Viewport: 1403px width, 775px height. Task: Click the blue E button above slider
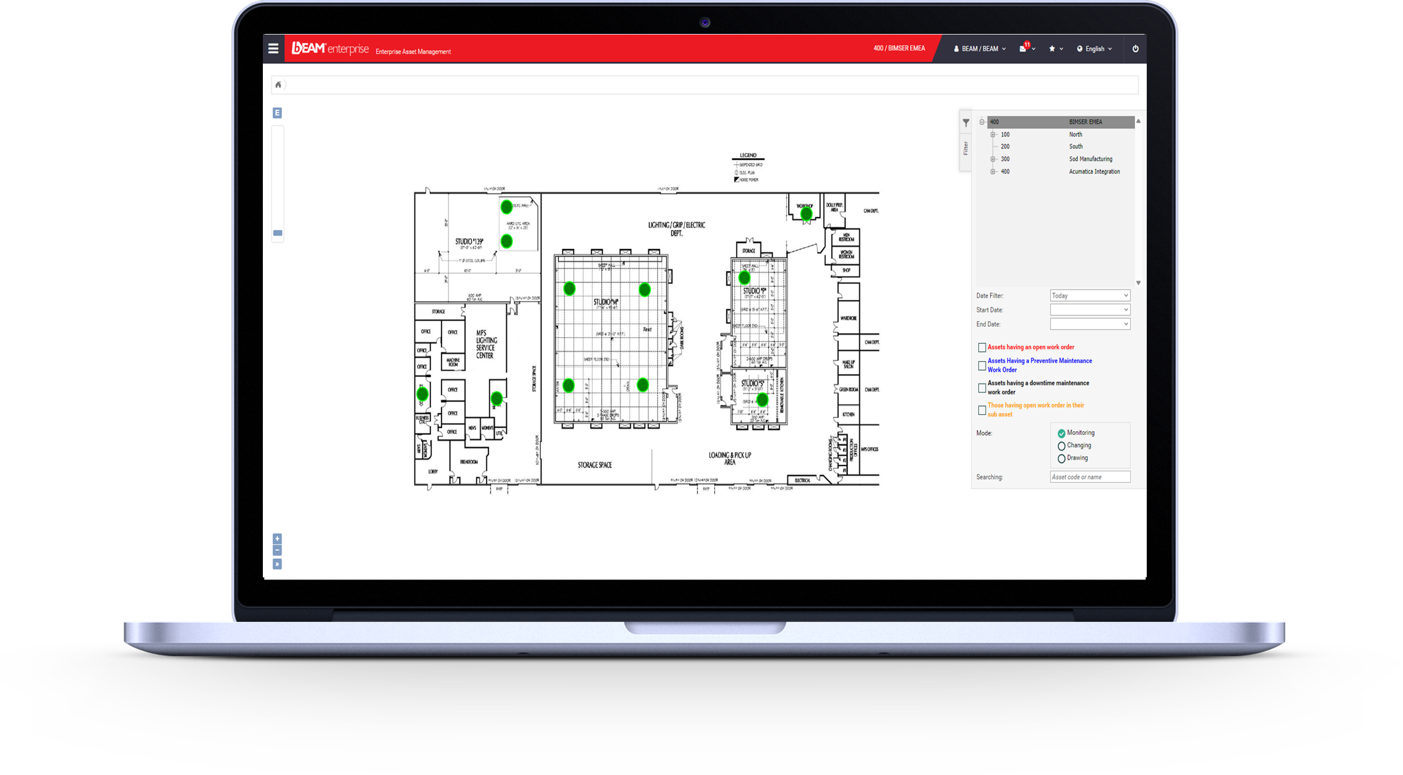pos(277,113)
